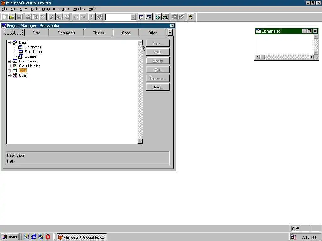
Task: Click the Run button in Project Manager
Action: (x=158, y=70)
